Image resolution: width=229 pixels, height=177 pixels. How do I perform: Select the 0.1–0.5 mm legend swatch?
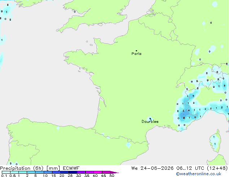click(x=6, y=172)
